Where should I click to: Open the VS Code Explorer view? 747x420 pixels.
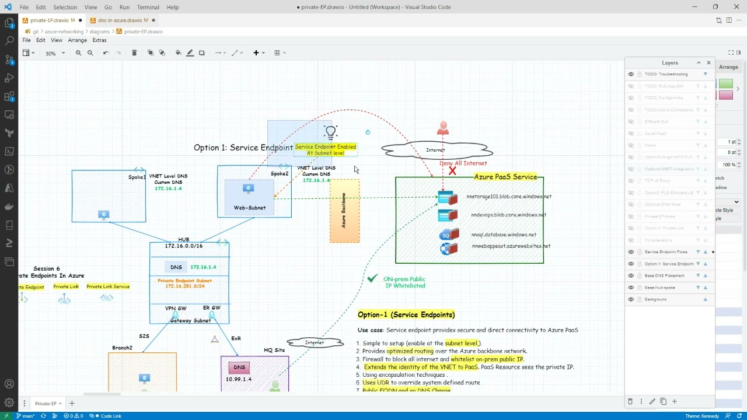click(x=9, y=23)
